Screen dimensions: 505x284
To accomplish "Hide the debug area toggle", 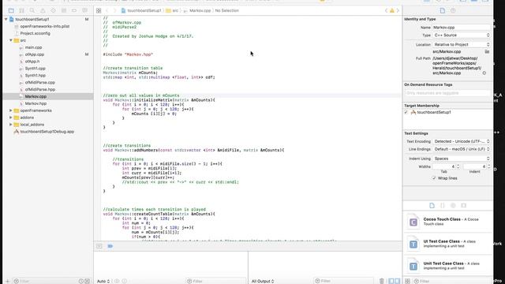I will click(x=99, y=246).
